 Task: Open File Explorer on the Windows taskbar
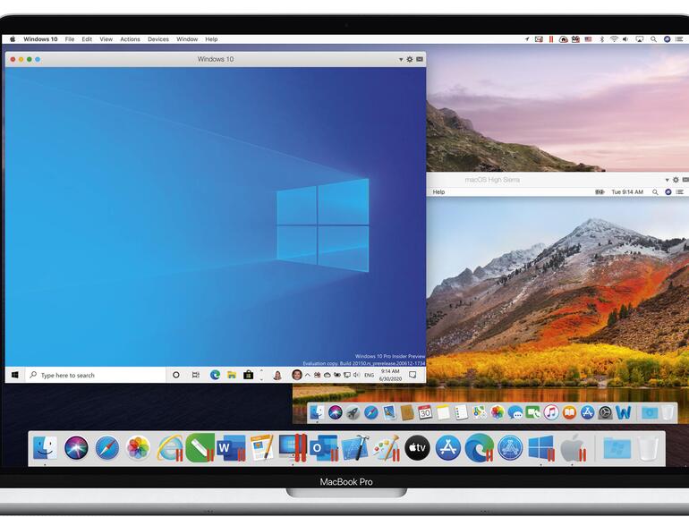pyautogui.click(x=232, y=375)
